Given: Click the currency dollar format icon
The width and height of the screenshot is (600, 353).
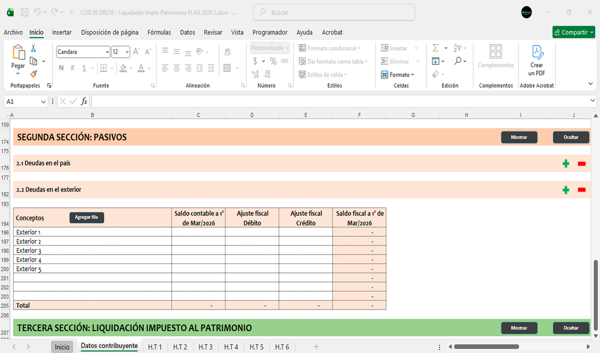Looking at the screenshot, I should tap(255, 61).
